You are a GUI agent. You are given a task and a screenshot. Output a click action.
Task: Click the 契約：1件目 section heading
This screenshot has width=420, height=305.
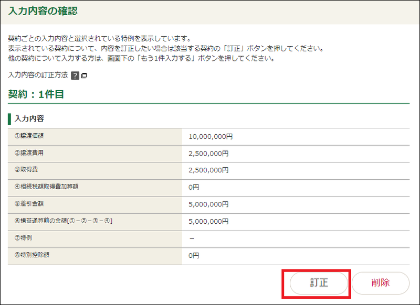point(36,94)
